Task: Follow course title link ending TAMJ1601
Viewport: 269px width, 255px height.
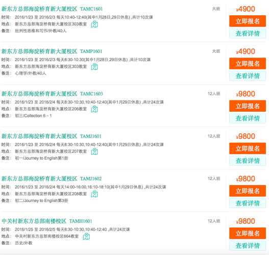Action: tap(52, 136)
